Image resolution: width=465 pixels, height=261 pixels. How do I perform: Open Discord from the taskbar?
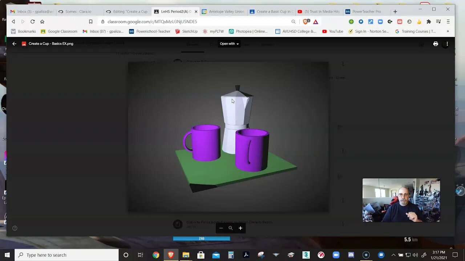[x=351, y=255]
